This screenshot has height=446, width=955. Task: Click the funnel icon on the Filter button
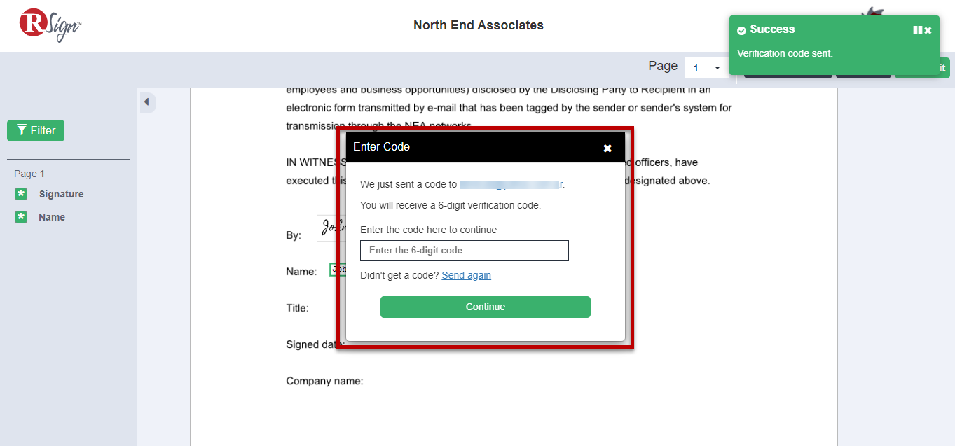(x=22, y=130)
